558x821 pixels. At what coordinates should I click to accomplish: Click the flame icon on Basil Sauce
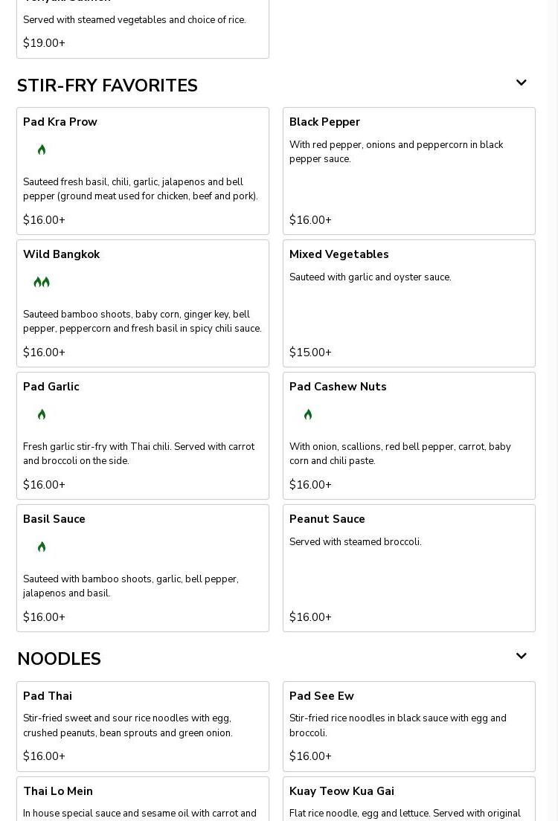[42, 547]
